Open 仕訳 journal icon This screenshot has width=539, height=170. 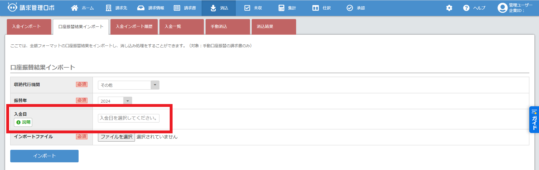315,8
